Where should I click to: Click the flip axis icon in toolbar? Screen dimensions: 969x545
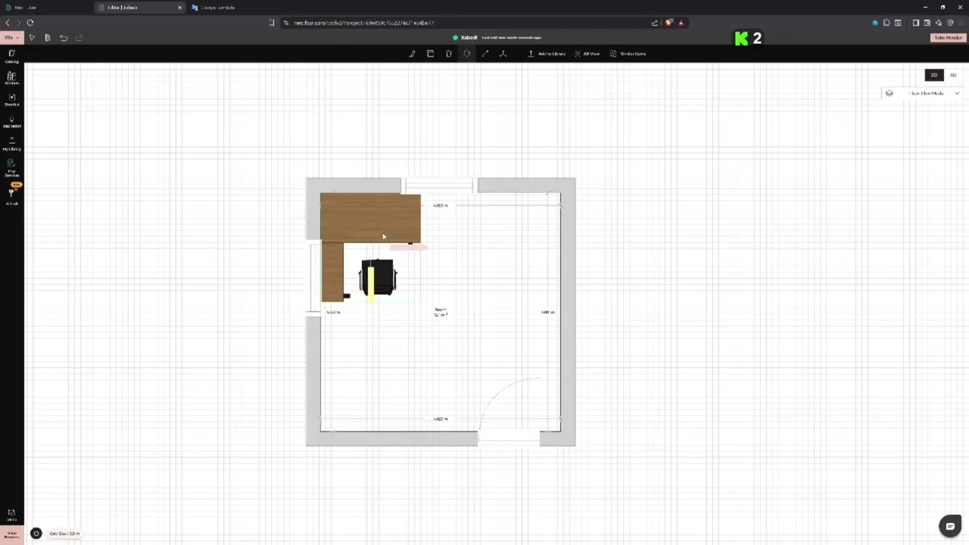click(503, 54)
